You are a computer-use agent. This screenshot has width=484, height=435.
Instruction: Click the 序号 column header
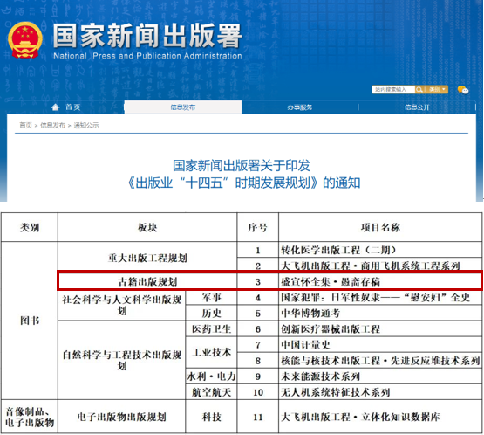click(x=258, y=228)
